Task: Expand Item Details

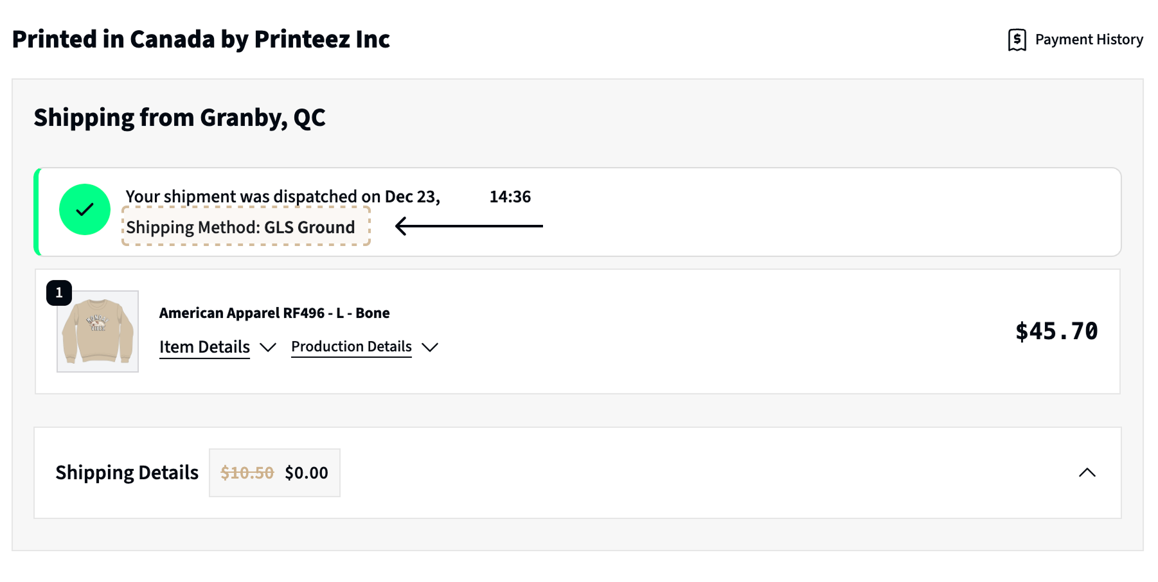Action: pyautogui.click(x=204, y=347)
